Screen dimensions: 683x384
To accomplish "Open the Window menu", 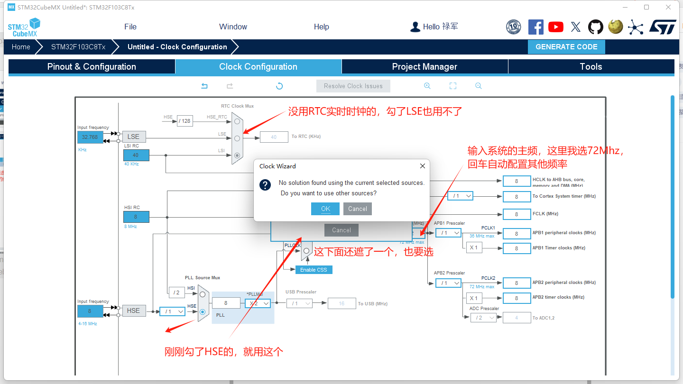I will [x=233, y=27].
